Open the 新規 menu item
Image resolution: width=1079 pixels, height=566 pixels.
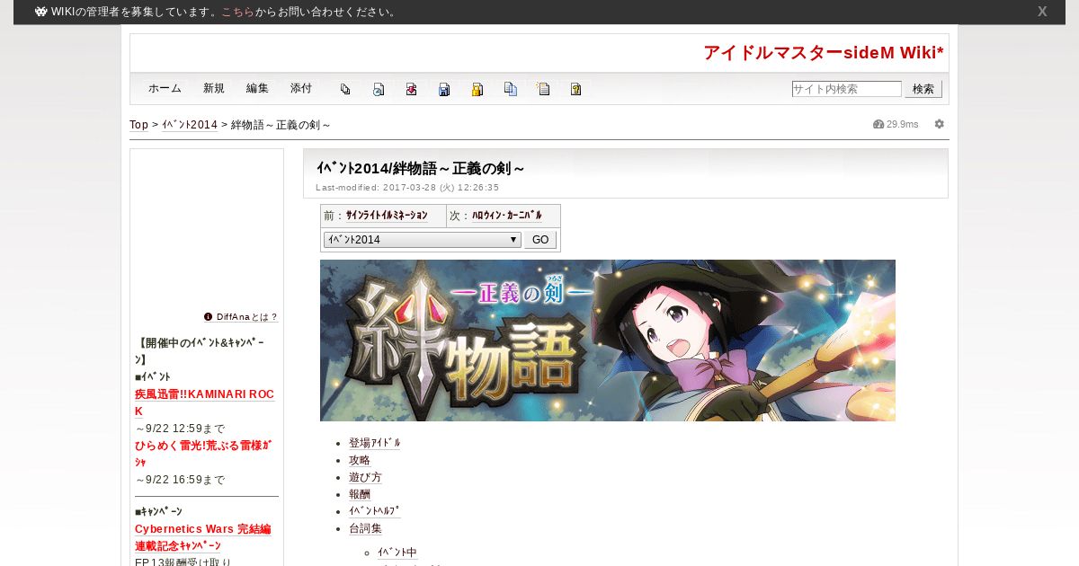214,88
